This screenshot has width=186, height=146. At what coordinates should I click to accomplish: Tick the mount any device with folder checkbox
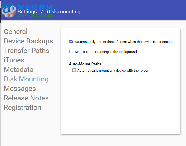pos(74,70)
